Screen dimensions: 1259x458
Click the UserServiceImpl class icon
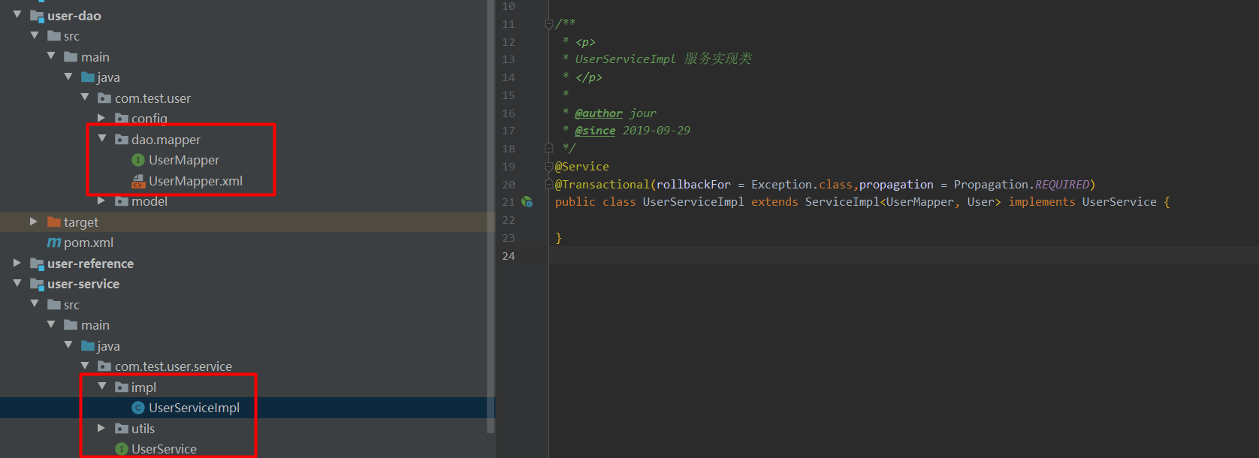click(x=138, y=408)
